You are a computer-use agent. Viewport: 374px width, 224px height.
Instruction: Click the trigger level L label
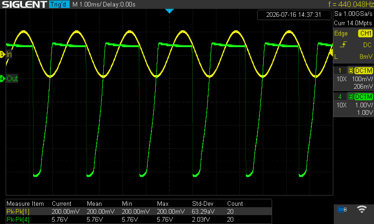click(x=336, y=56)
